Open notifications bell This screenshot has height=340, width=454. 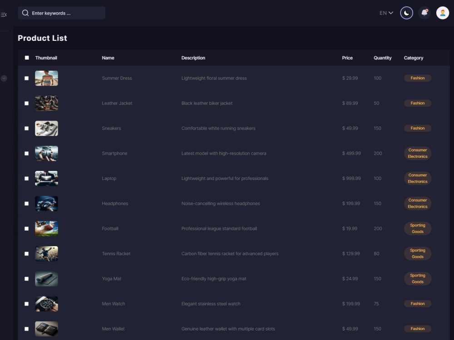coord(424,13)
